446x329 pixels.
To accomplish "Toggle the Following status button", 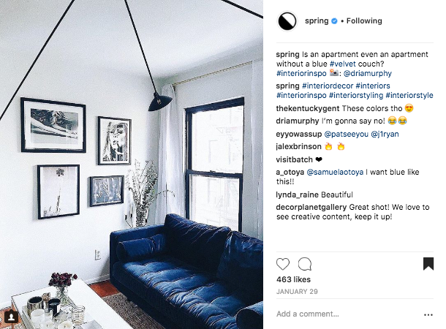I will coord(364,20).
